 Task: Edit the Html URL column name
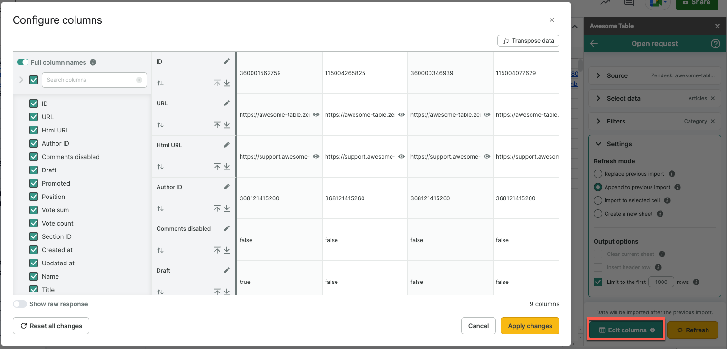[227, 145]
